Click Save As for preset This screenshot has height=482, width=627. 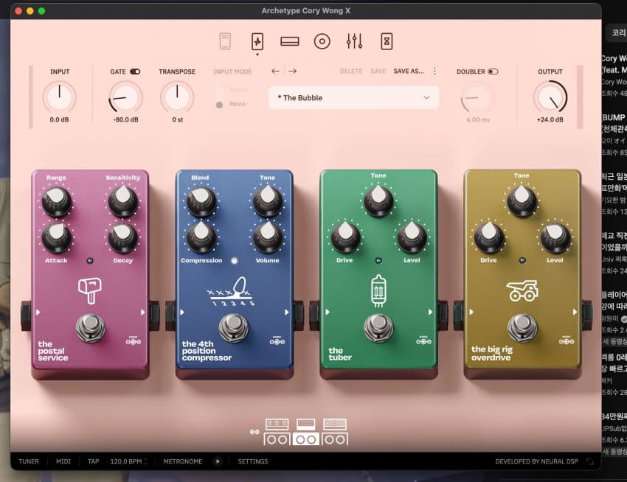point(409,71)
